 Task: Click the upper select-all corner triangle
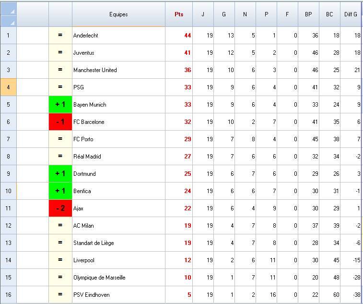point(12,11)
